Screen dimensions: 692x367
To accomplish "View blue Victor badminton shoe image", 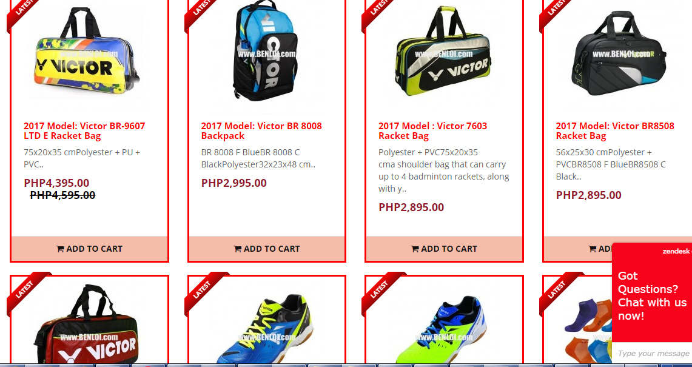I will pyautogui.click(x=264, y=328).
